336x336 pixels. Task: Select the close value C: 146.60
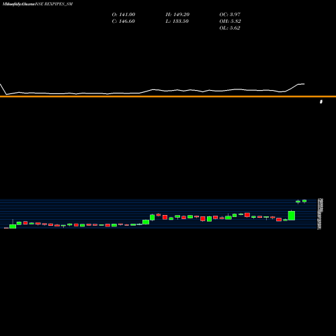click(x=124, y=21)
